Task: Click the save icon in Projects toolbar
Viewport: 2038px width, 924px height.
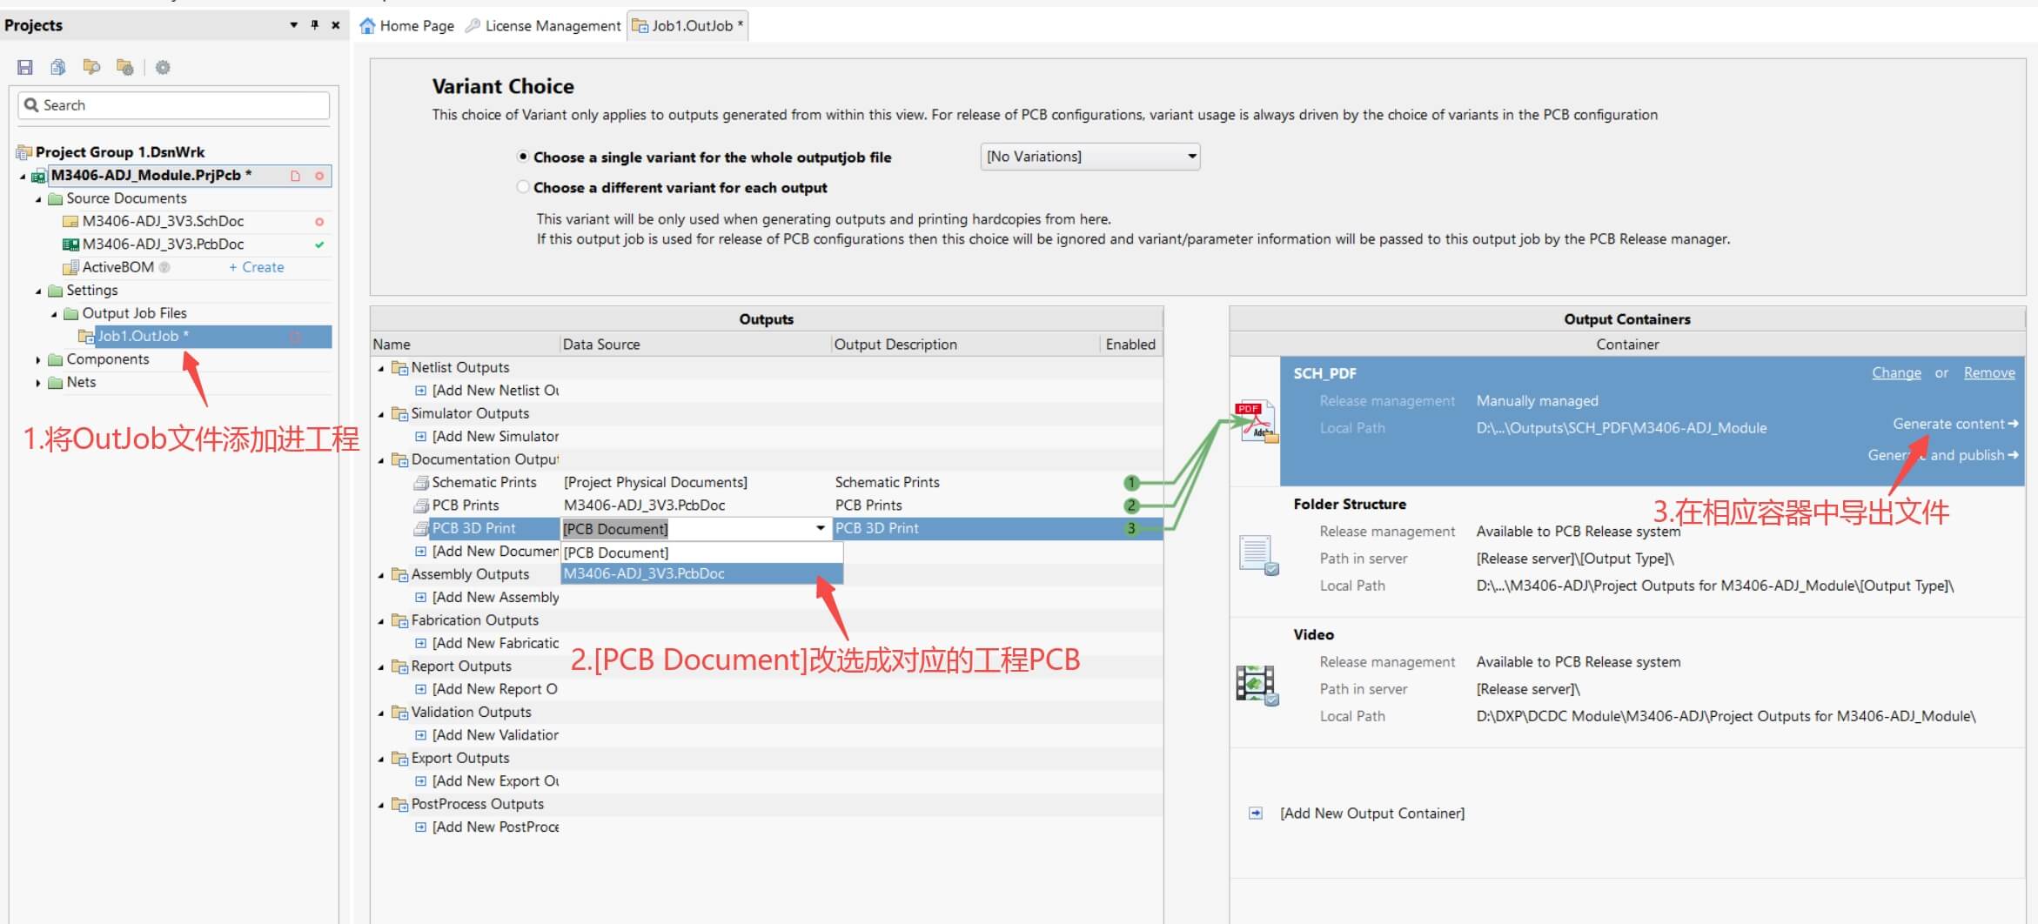Action: pyautogui.click(x=25, y=67)
